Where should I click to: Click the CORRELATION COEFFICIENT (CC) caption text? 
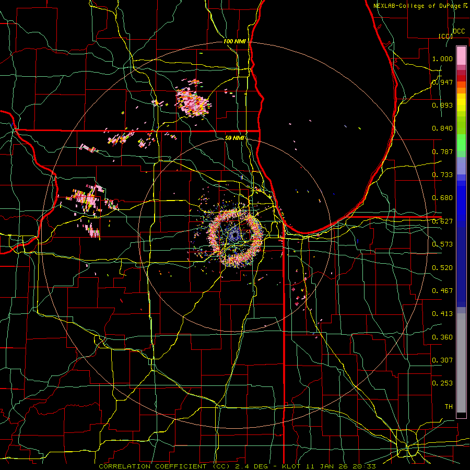pyautogui.click(x=164, y=466)
